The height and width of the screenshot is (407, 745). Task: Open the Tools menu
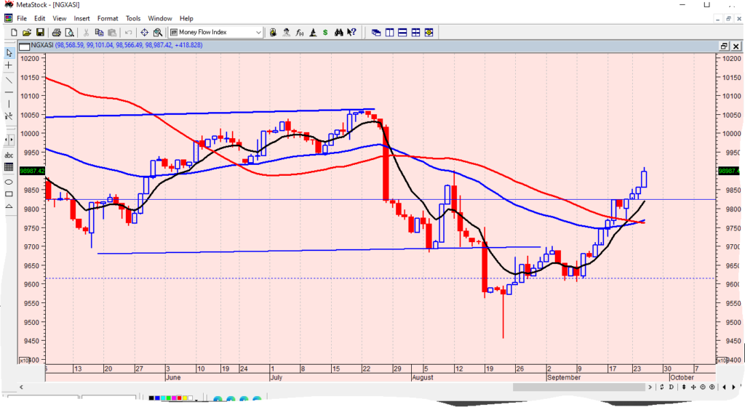133,18
